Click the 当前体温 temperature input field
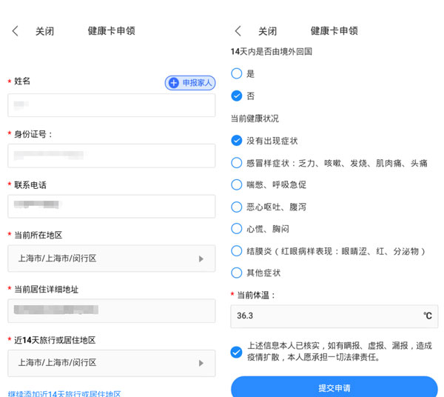 tap(326, 316)
